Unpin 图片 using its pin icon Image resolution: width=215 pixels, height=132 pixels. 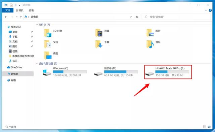pyautogui.click(x=32, y=46)
